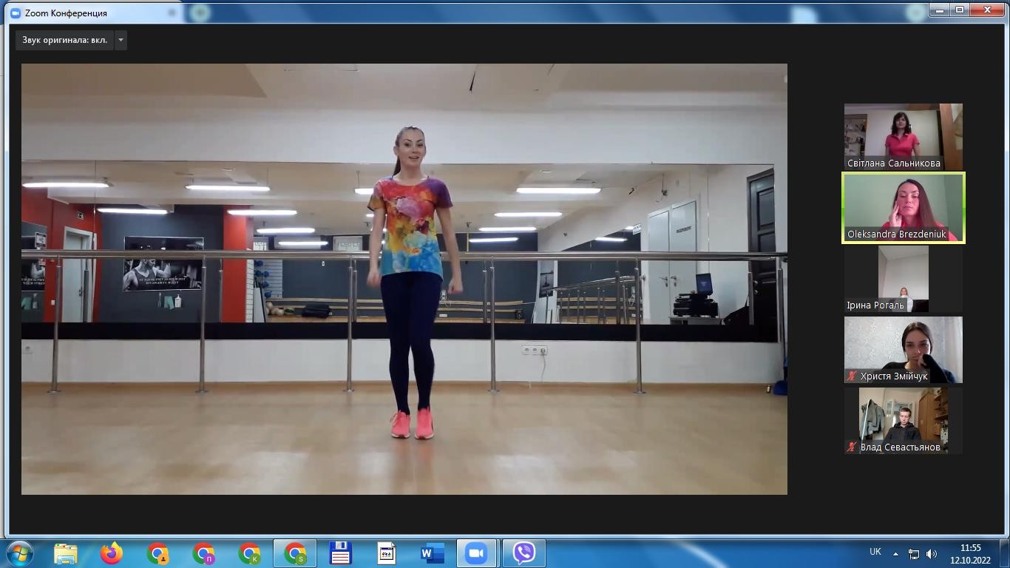Screen dimensions: 1010x568
Task: Open the clock showing 11:55
Action: click(x=970, y=554)
